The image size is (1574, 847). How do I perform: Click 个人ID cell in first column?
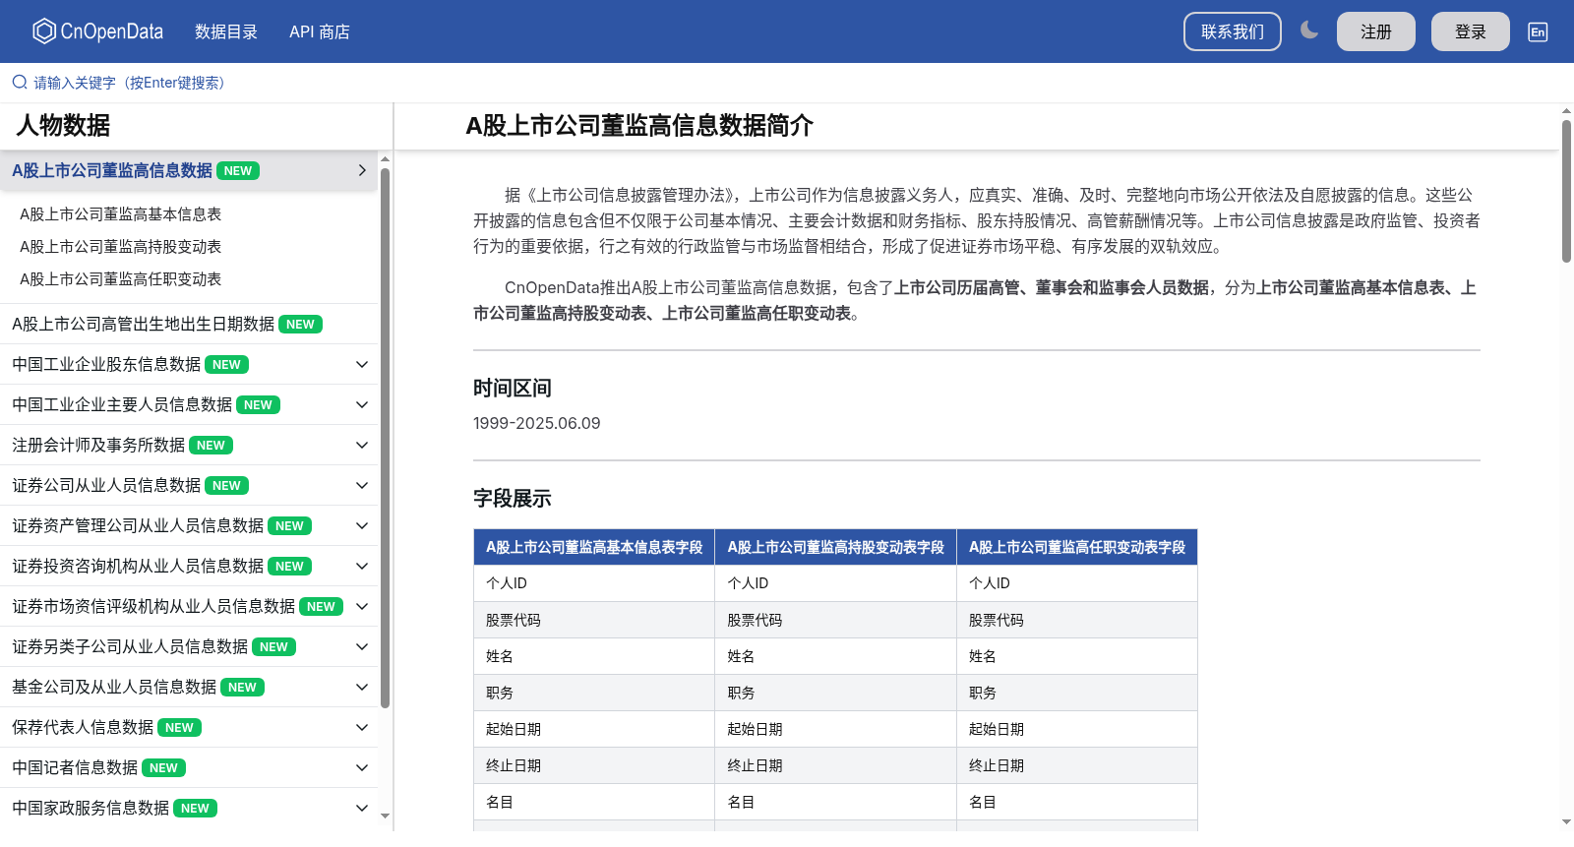[594, 583]
